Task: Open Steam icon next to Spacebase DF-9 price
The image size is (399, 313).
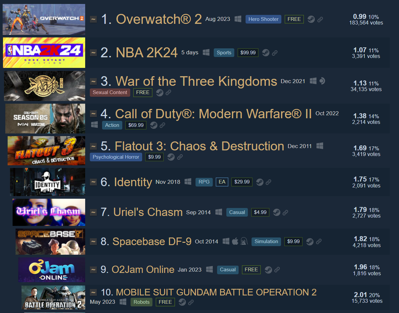Action: click(x=310, y=241)
